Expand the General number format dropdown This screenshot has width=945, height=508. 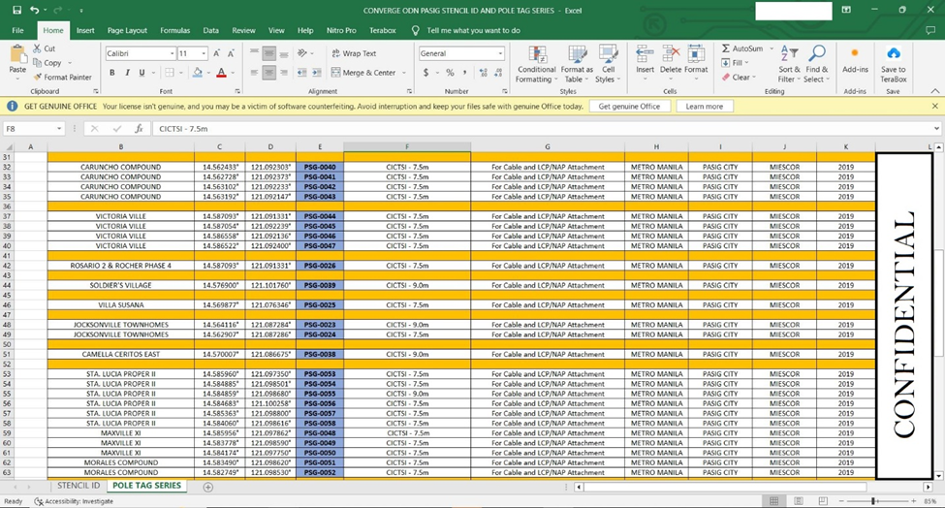pos(500,53)
